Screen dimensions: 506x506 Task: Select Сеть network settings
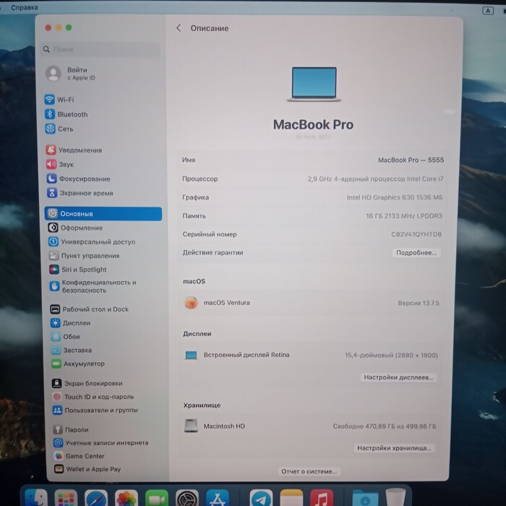pos(59,129)
